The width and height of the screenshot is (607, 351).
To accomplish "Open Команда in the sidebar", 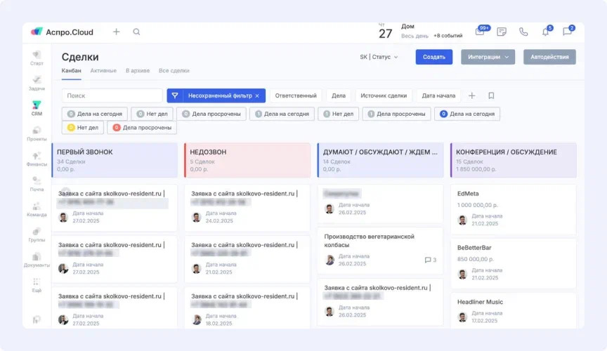I will coord(37,209).
